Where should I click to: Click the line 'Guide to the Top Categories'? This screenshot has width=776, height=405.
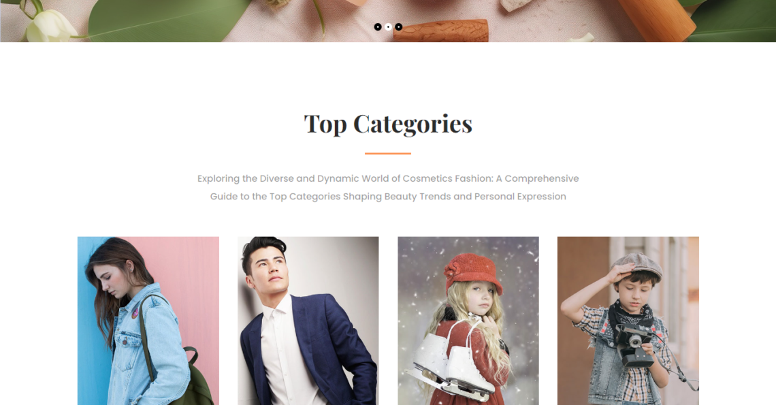tap(275, 197)
